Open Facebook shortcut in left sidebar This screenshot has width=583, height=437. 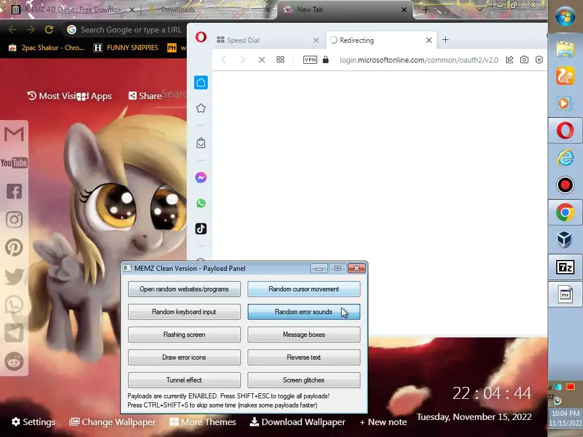[x=14, y=191]
